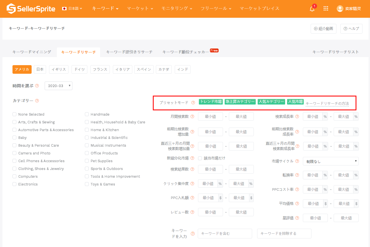This screenshot has height=247, width=370.
Task: Check the Computers category
Action: click(14, 176)
